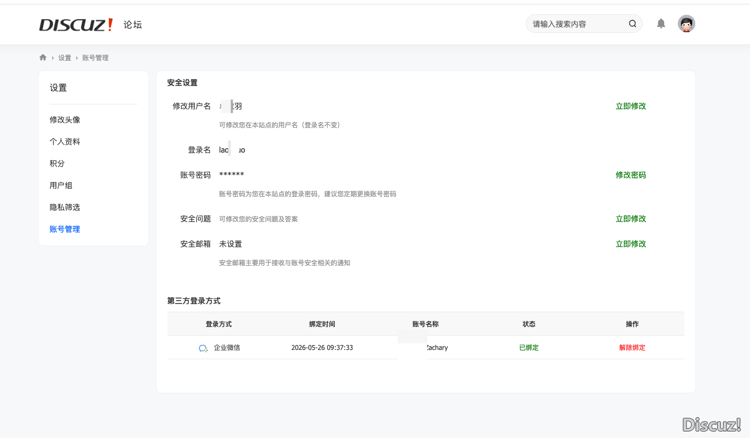Open 隐私筛选 in settings sidebar
Screen dimensions: 750x438
pos(65,207)
